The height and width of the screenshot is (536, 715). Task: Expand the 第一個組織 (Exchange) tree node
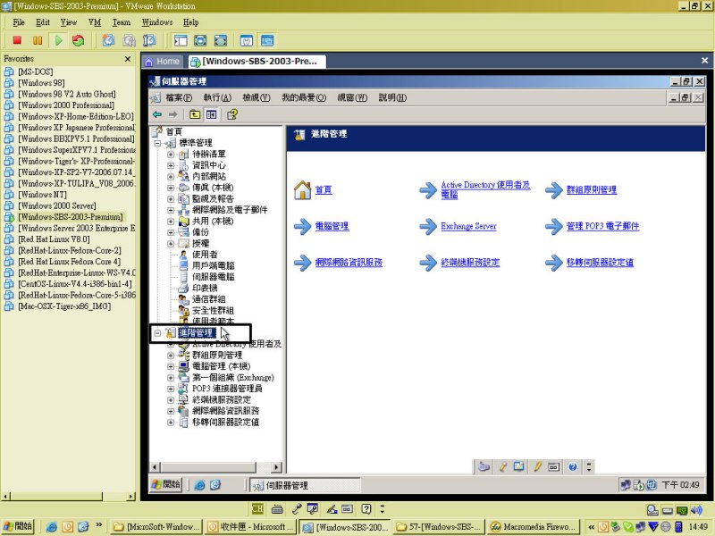(x=171, y=377)
